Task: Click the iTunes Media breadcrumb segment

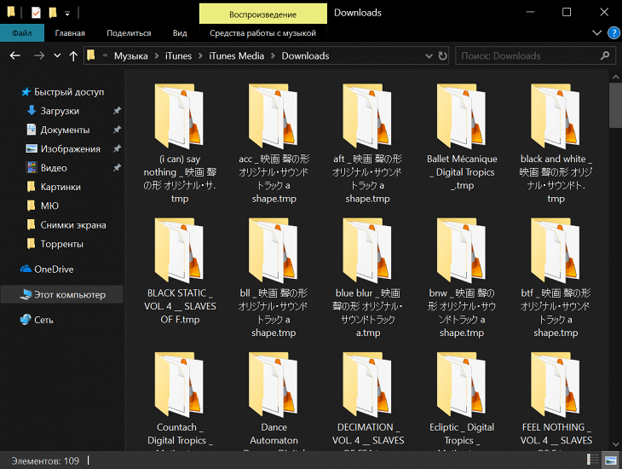Action: pyautogui.click(x=236, y=56)
